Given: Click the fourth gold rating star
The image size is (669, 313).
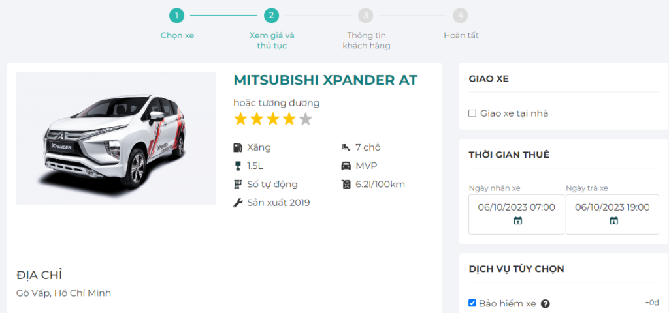Looking at the screenshot, I should tap(289, 119).
